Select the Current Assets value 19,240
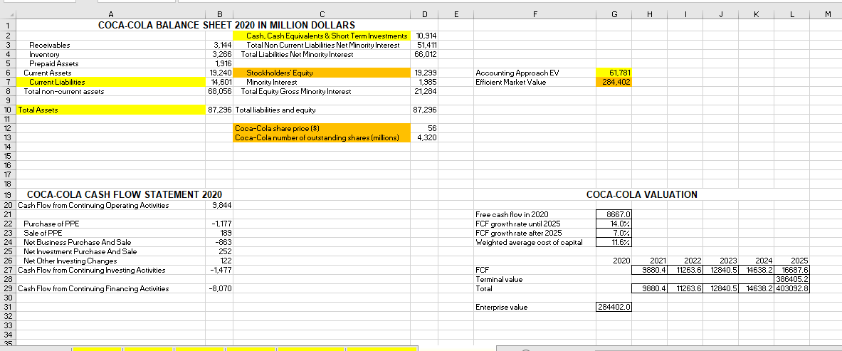 tap(219, 73)
